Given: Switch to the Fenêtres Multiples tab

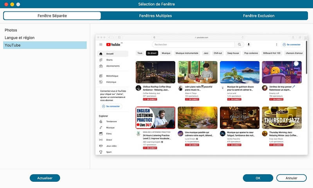Looking at the screenshot, I should 155,16.
